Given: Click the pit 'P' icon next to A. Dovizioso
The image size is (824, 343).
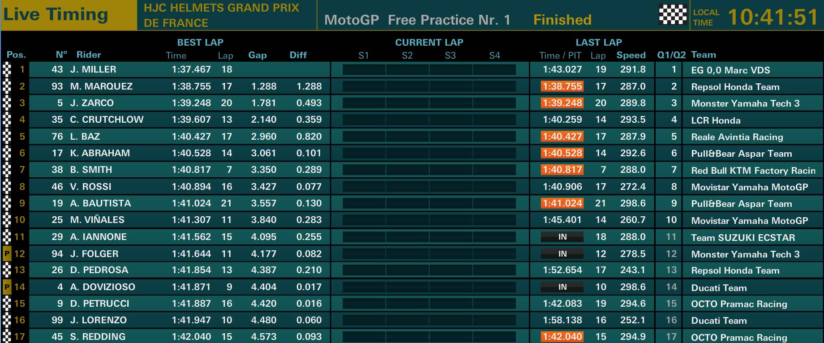Looking at the screenshot, I should 7,287.
